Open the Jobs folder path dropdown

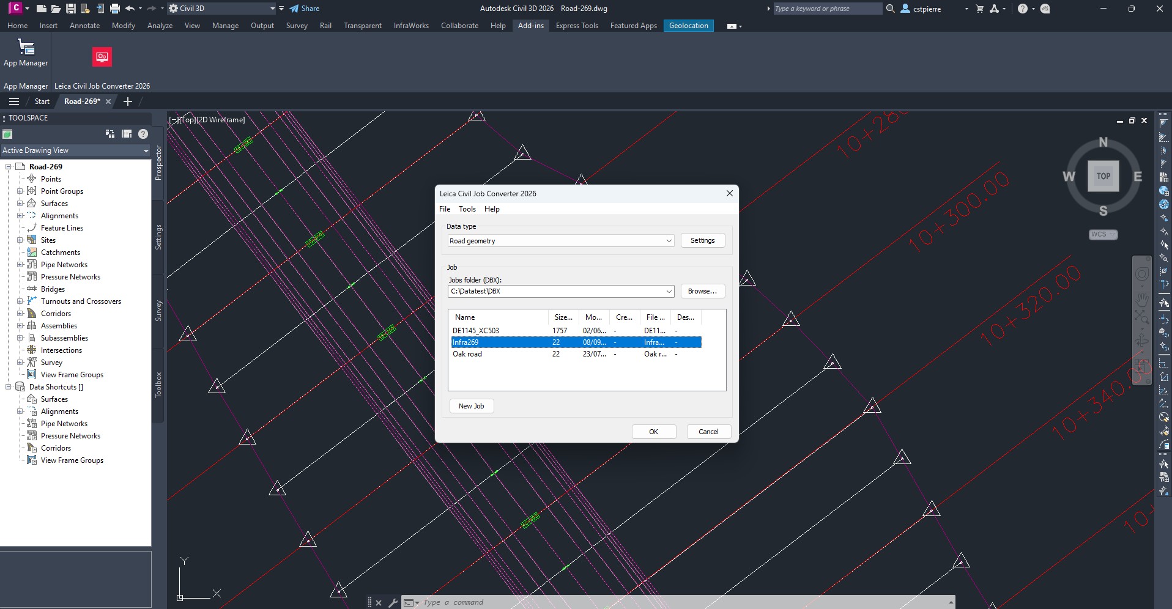(669, 292)
